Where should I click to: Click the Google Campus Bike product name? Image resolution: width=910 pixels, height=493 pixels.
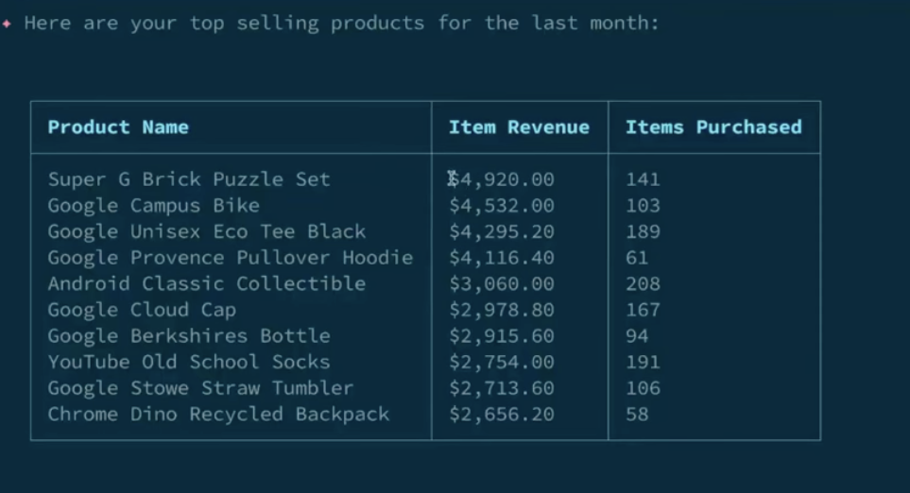(153, 206)
